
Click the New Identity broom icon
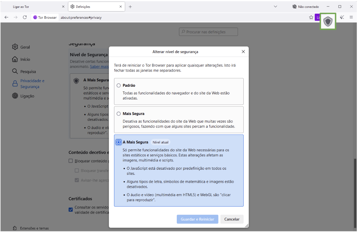341,17
